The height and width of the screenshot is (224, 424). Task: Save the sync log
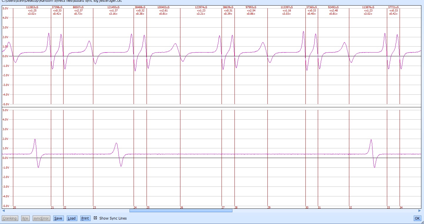coord(58,218)
